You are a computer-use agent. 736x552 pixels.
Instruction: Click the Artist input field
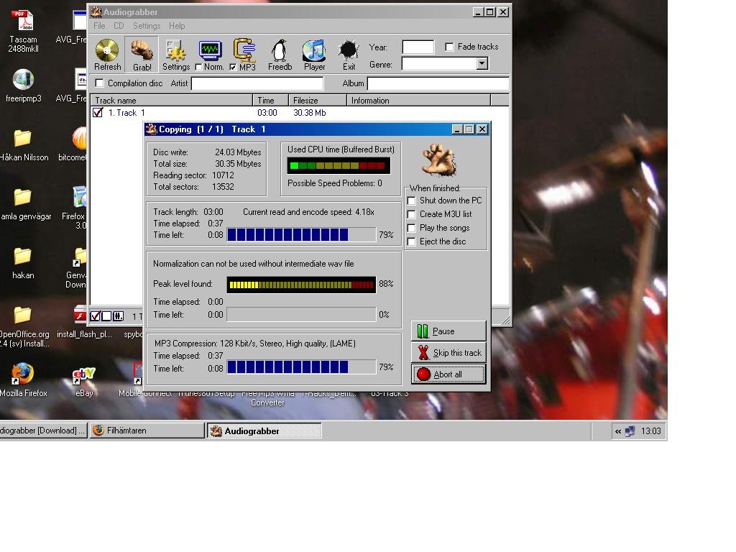(x=257, y=83)
